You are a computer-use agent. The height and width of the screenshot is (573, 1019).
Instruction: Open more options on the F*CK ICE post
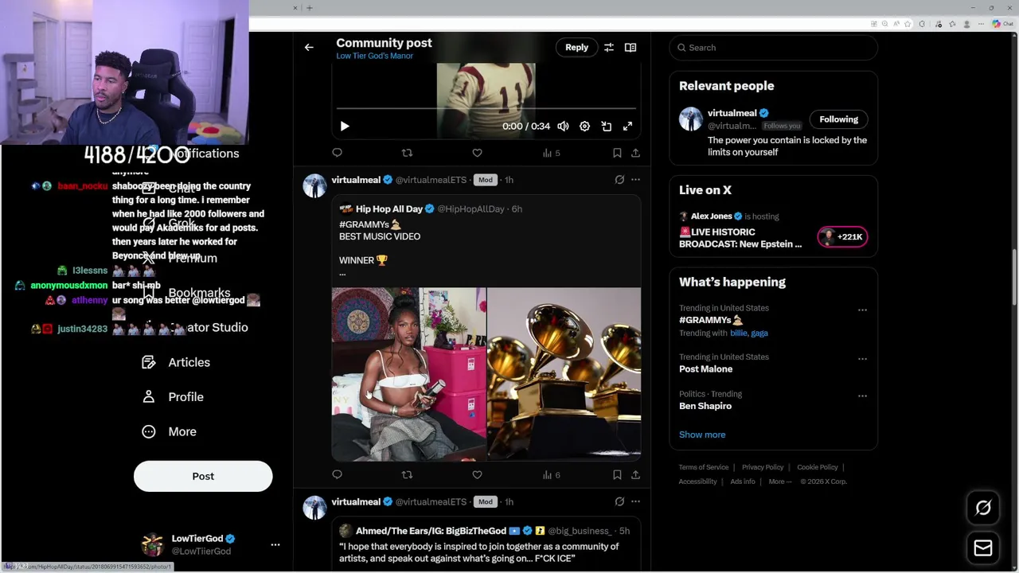635,502
